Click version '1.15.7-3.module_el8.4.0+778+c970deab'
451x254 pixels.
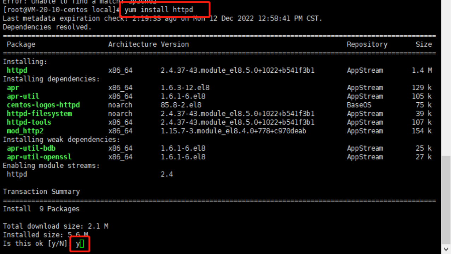pyautogui.click(x=234, y=131)
